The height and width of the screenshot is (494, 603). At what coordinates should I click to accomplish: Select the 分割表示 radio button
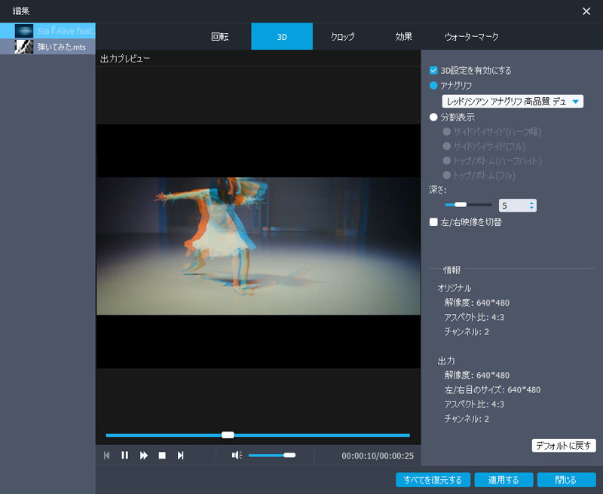(x=433, y=117)
